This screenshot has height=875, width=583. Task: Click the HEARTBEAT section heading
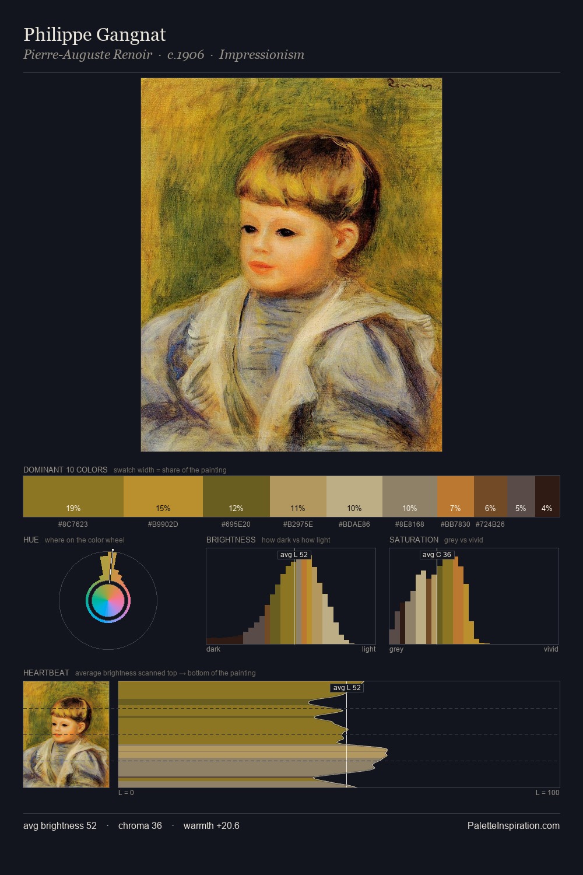46,673
